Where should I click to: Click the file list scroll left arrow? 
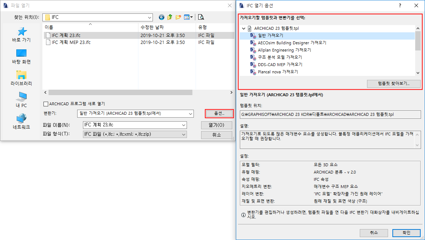45,93
